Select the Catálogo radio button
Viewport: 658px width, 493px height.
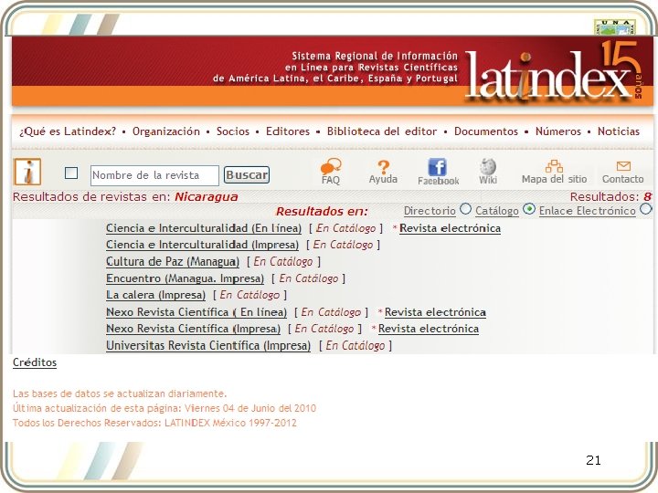529,209
